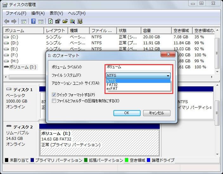Toggle the show/hide console tree icon
Image resolution: width=223 pixels, height=174 pixels.
(x=24, y=22)
